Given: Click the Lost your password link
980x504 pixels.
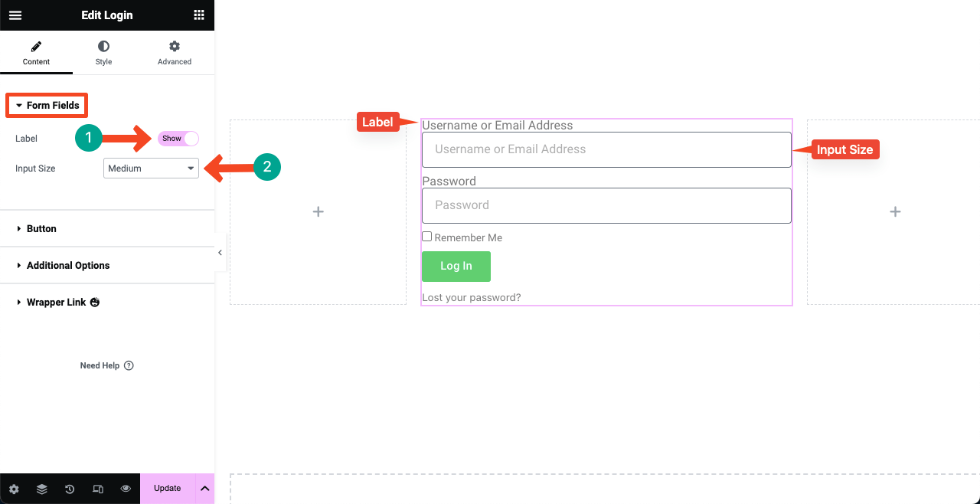Looking at the screenshot, I should pyautogui.click(x=471, y=297).
